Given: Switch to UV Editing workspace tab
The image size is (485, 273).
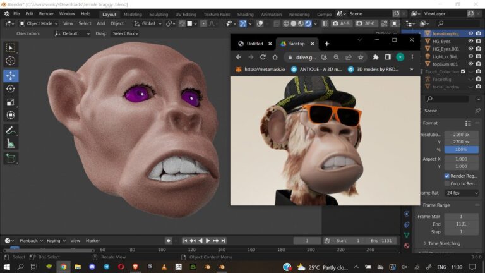Looking at the screenshot, I should pos(186,15).
